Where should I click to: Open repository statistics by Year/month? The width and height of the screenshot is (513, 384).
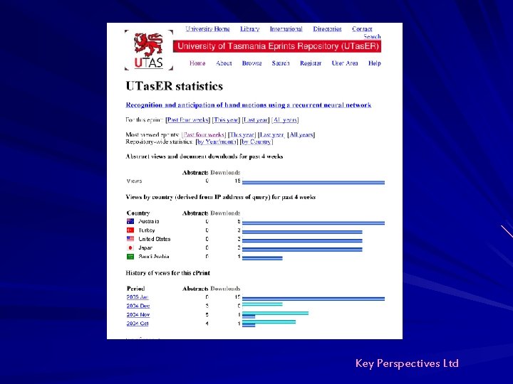point(217,142)
